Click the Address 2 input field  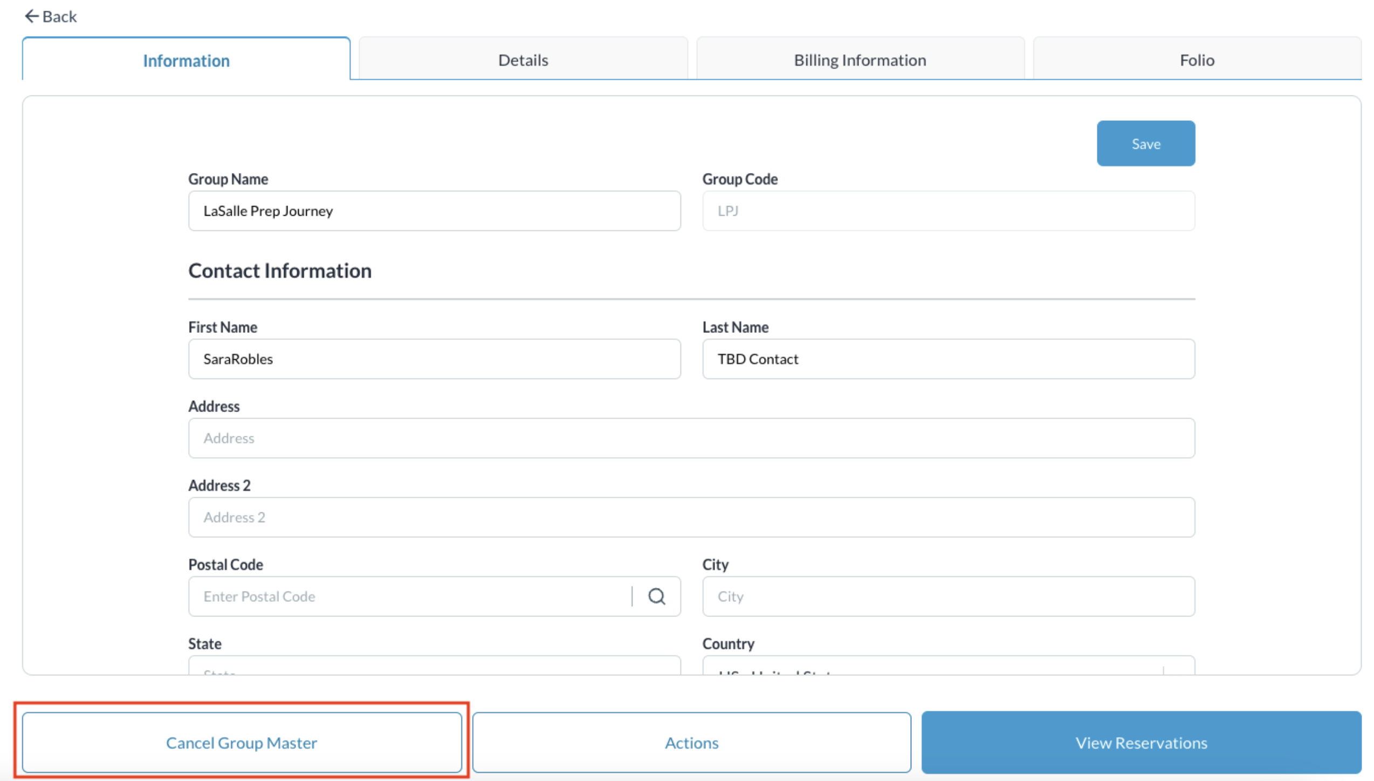pyautogui.click(x=691, y=517)
